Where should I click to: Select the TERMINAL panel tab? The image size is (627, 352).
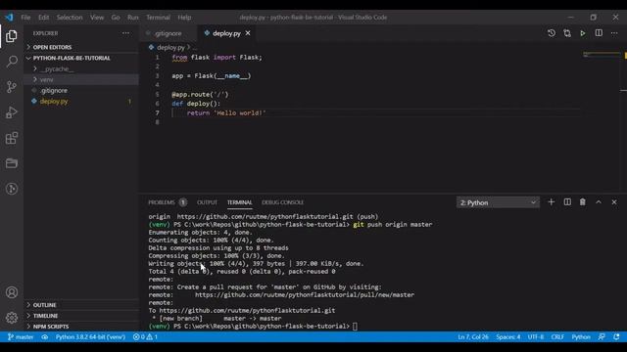pyautogui.click(x=239, y=202)
